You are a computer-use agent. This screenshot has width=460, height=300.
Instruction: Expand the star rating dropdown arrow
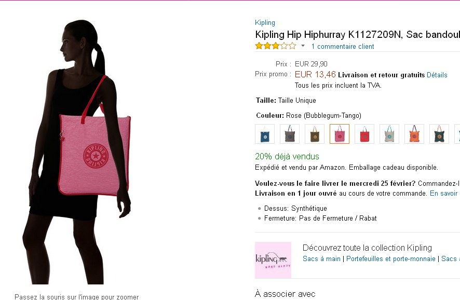pos(303,46)
